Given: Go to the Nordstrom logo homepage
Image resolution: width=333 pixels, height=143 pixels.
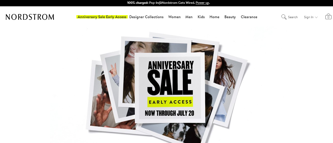Looking at the screenshot, I should point(30,17).
